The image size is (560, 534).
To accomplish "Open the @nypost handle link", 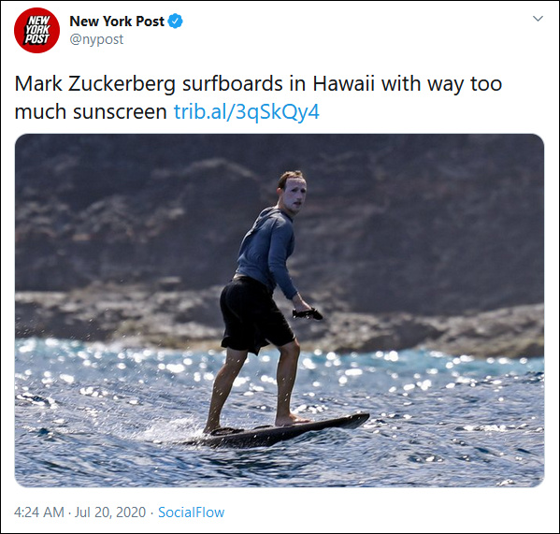I will [96, 39].
